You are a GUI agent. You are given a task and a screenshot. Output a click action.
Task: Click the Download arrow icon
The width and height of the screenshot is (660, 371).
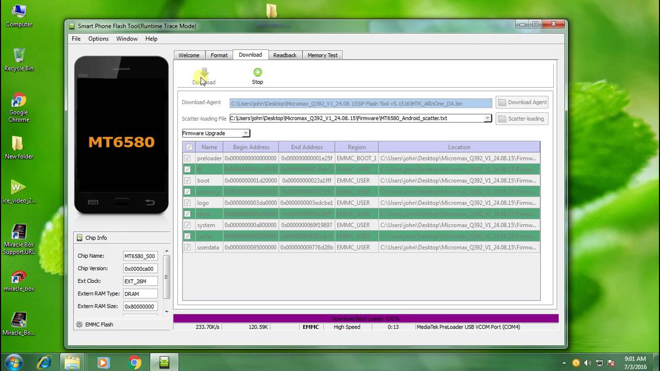coord(204,73)
